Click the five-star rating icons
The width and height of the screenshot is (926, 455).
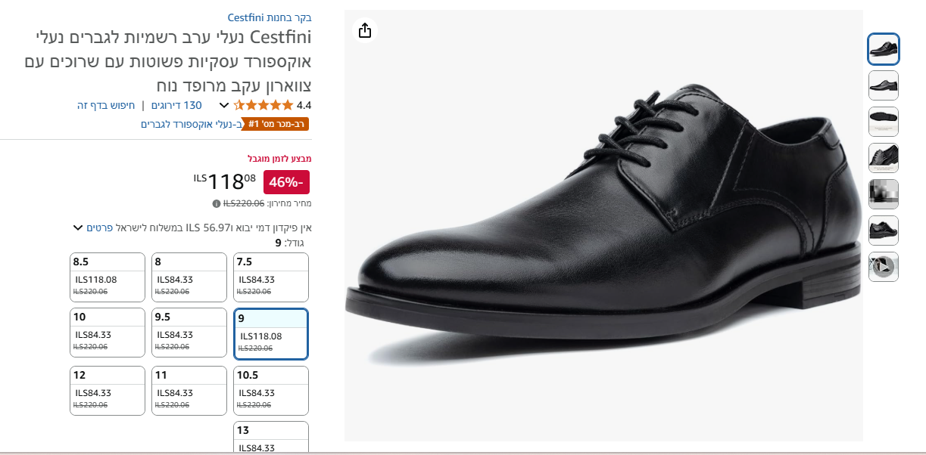[263, 105]
